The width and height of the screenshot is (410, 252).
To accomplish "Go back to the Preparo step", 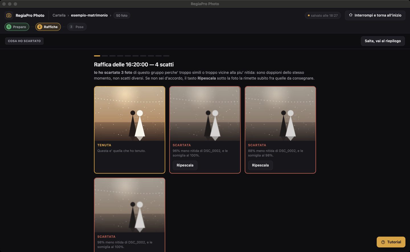I will click(17, 27).
